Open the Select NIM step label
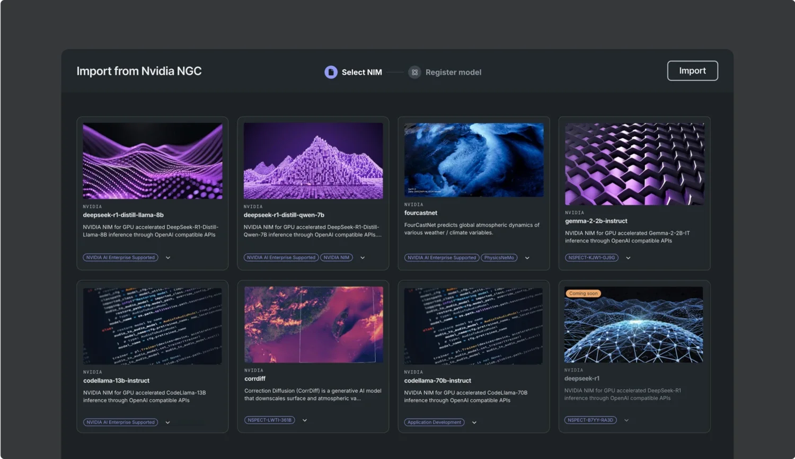Image resolution: width=795 pixels, height=459 pixels. 361,72
